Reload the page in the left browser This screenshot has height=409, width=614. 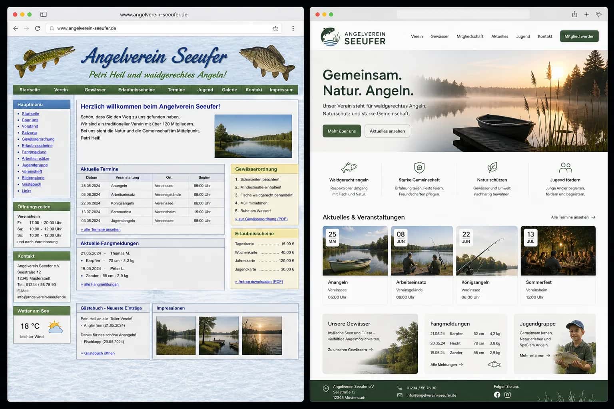click(38, 28)
